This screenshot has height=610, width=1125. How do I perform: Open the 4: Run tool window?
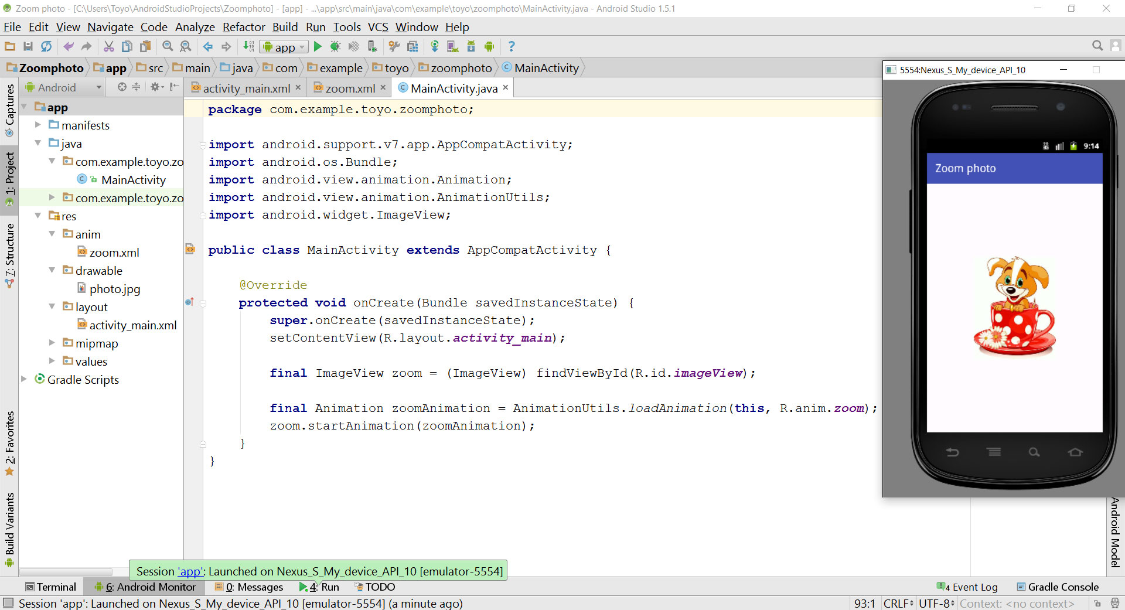click(319, 587)
